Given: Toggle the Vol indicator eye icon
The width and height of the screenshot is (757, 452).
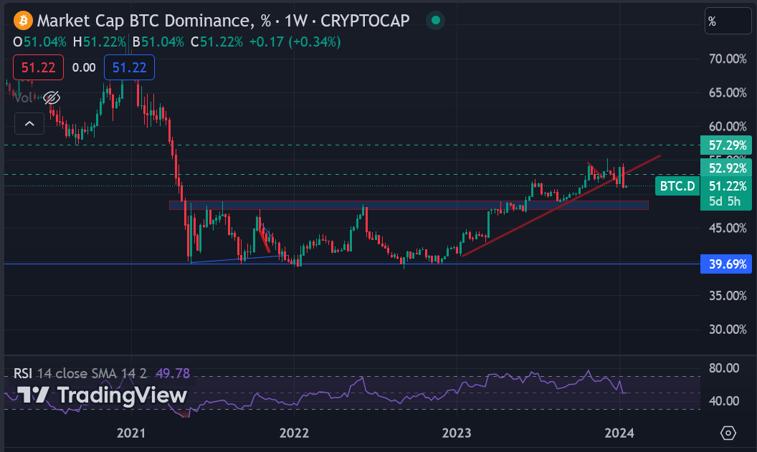Looking at the screenshot, I should point(51,98).
